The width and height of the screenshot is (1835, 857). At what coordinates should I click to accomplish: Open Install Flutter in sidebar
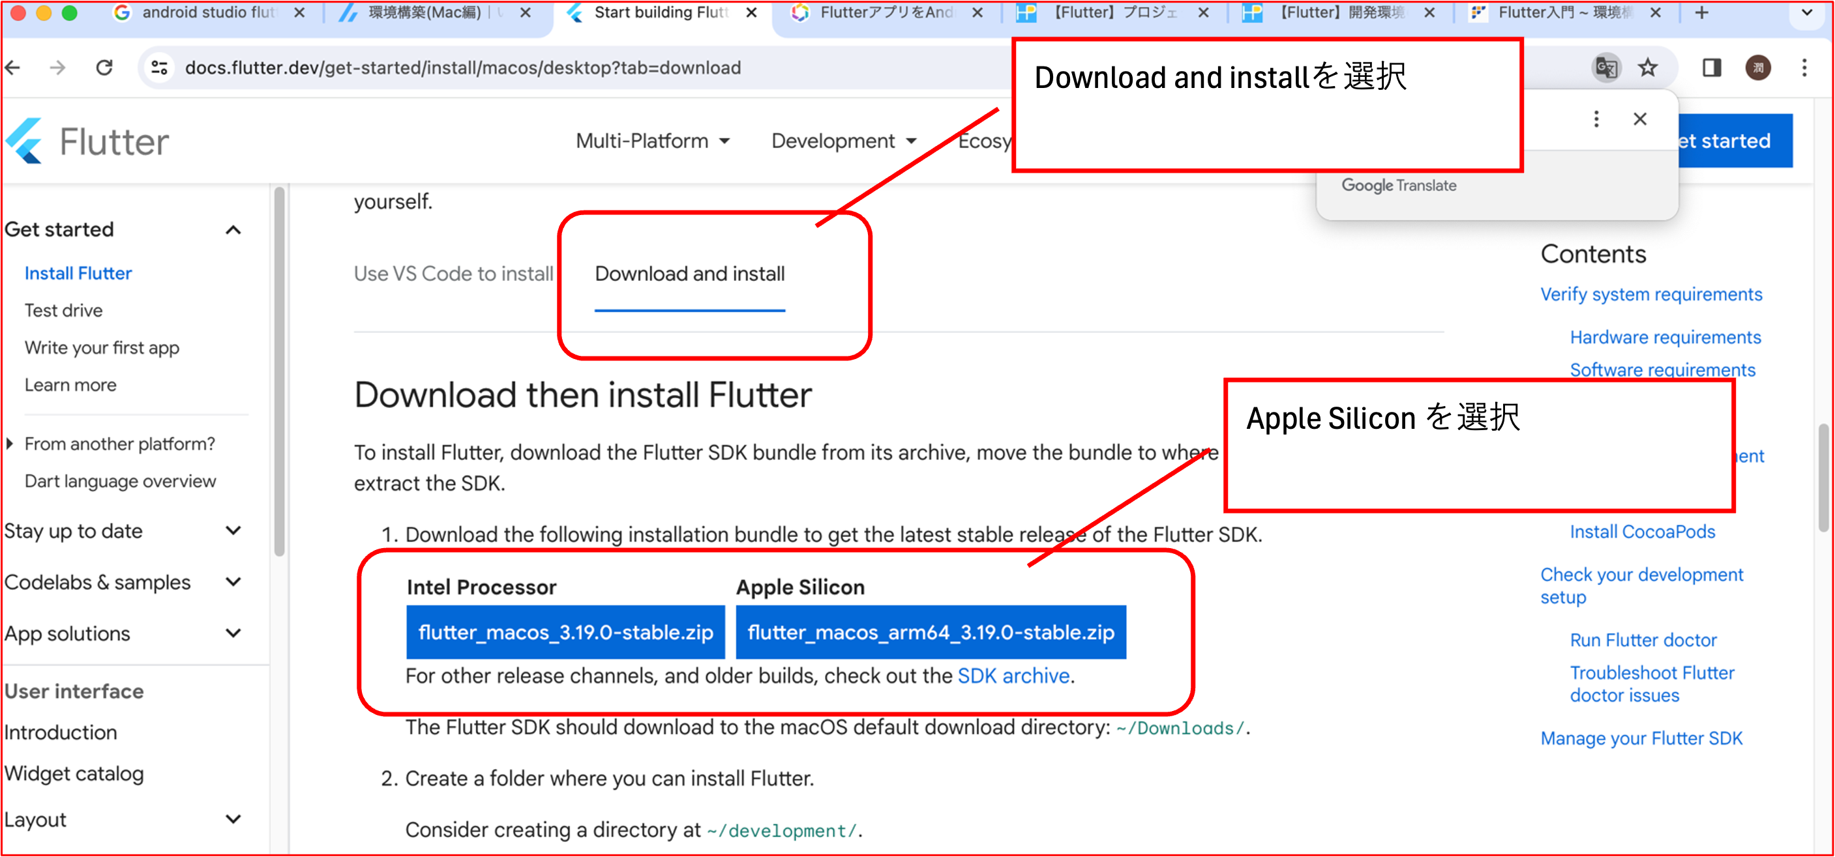[78, 273]
